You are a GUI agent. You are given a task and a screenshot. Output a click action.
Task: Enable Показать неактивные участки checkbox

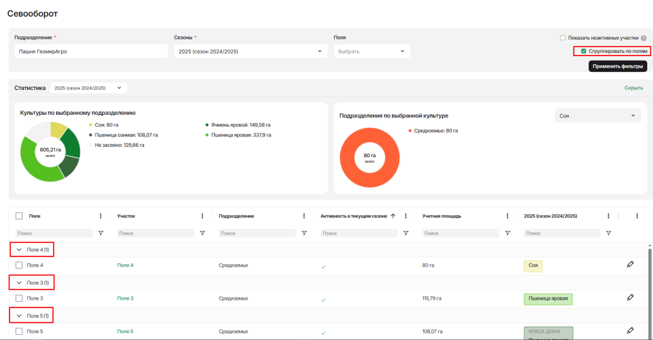click(562, 38)
